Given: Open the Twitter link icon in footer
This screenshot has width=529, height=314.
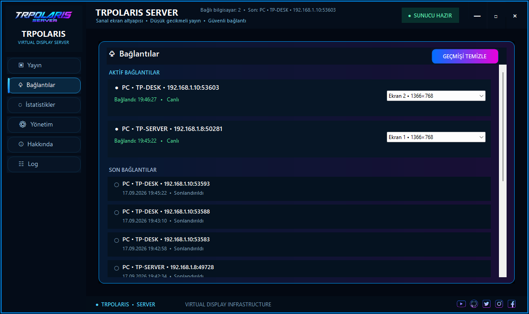Looking at the screenshot, I should [x=486, y=304].
